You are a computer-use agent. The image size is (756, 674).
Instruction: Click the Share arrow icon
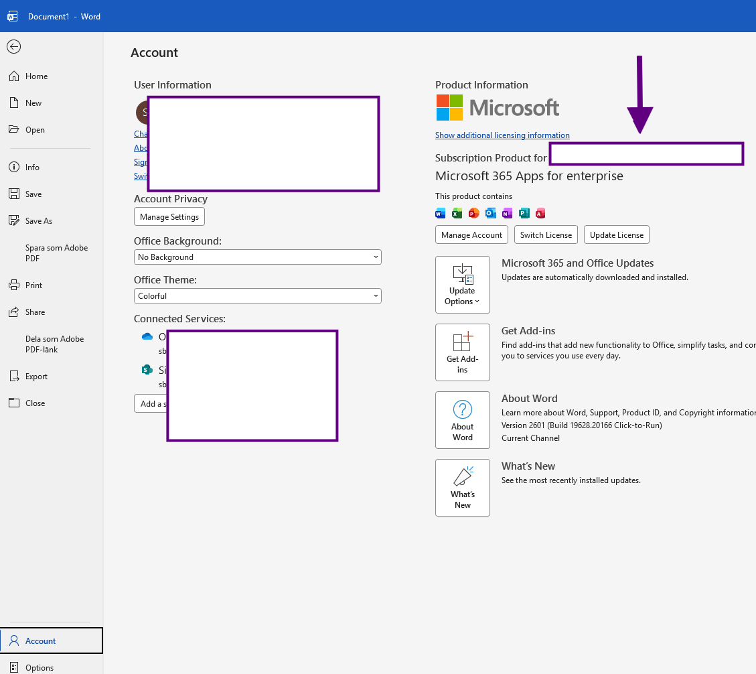click(14, 312)
